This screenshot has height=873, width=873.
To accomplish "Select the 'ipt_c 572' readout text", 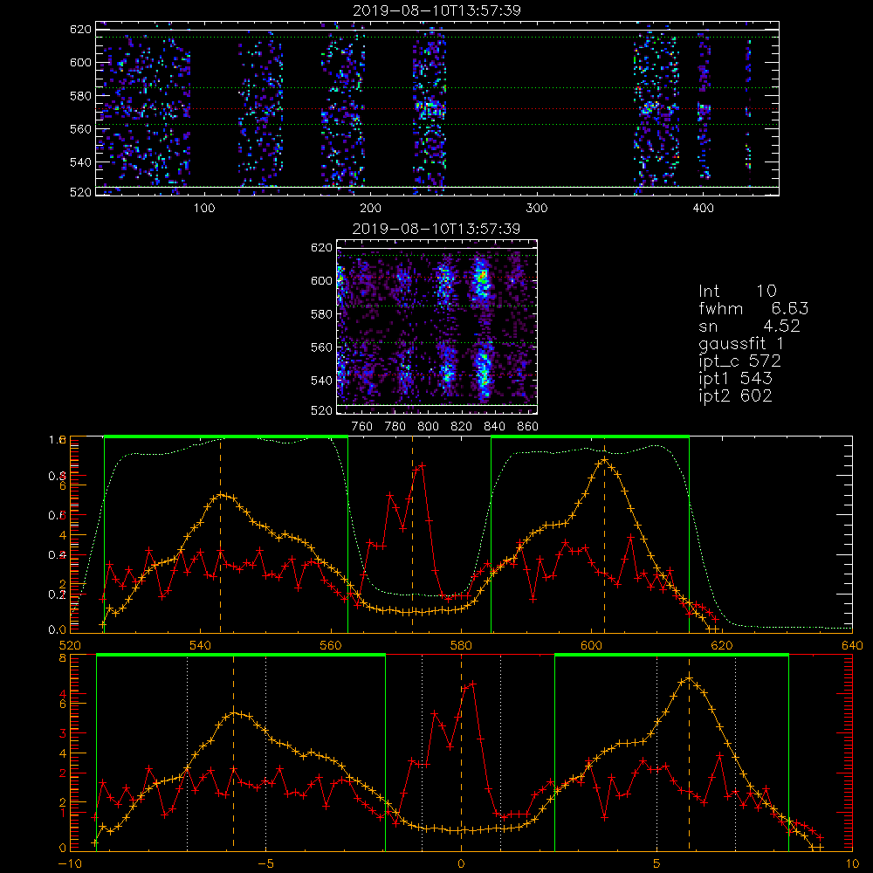I will pos(739,361).
